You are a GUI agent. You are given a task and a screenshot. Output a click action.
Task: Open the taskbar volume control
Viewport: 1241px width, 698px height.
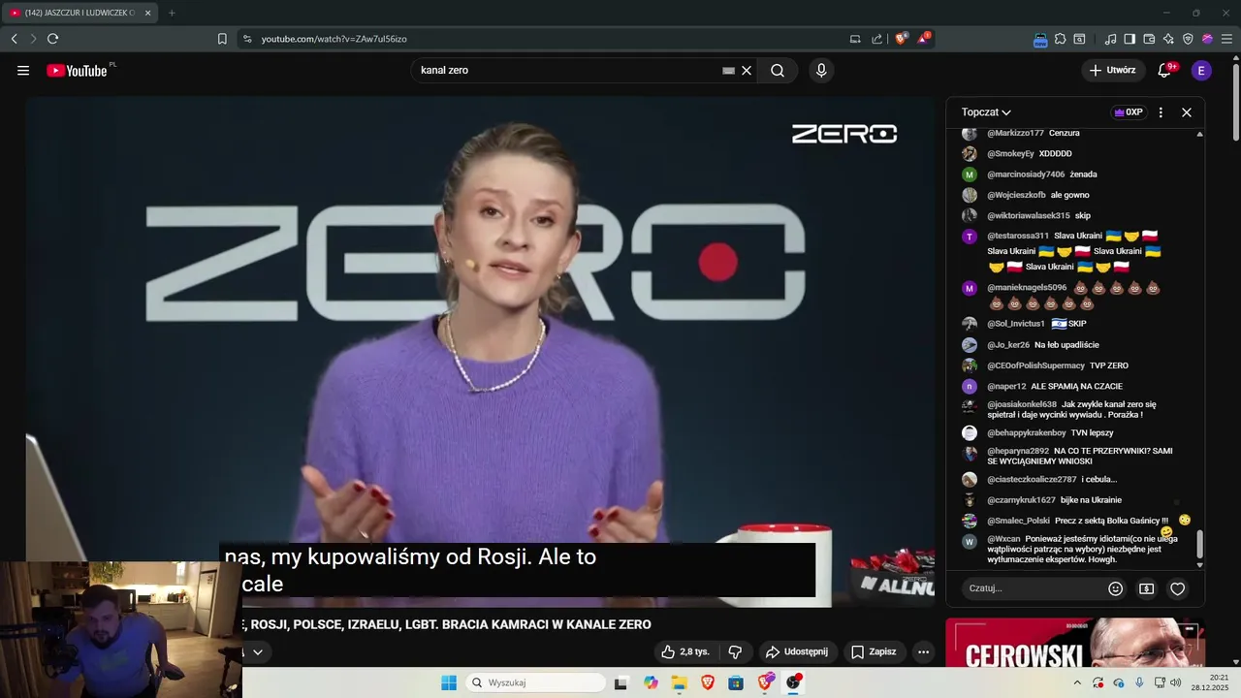(x=1176, y=682)
